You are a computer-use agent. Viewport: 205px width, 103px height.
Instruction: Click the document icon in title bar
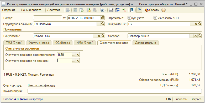(x=4, y=4)
